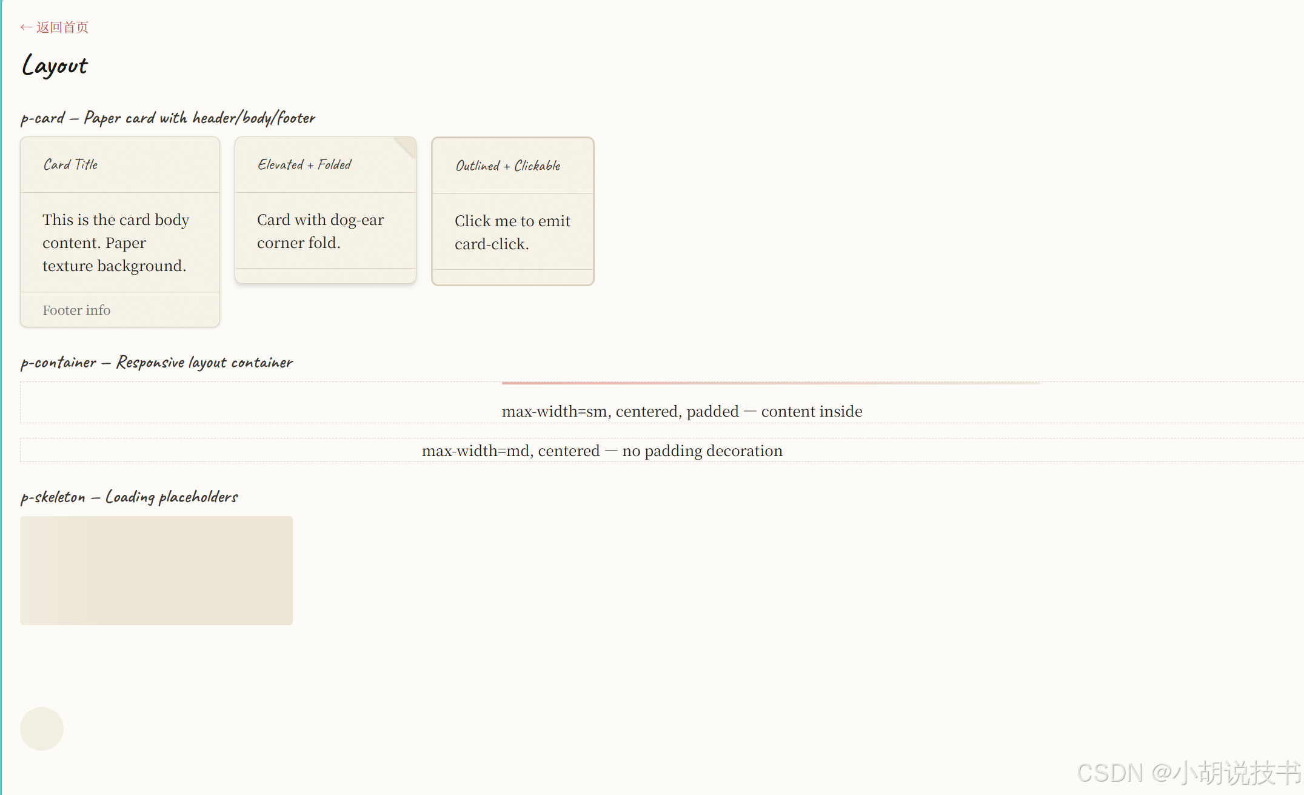Screen dimensions: 1304x795
Task: Click the Outlined + Clickable card header
Action: pyautogui.click(x=508, y=166)
